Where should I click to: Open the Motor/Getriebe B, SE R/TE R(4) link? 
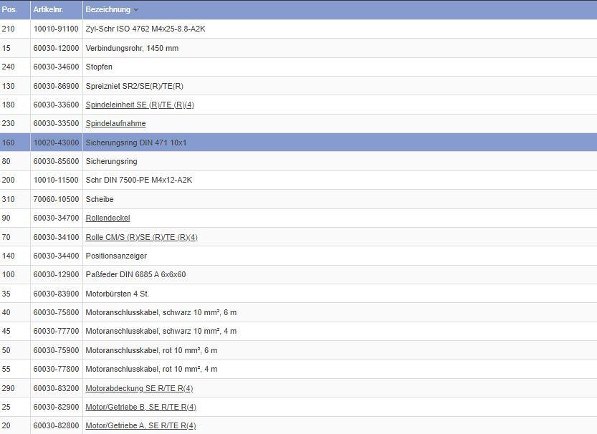point(140,407)
